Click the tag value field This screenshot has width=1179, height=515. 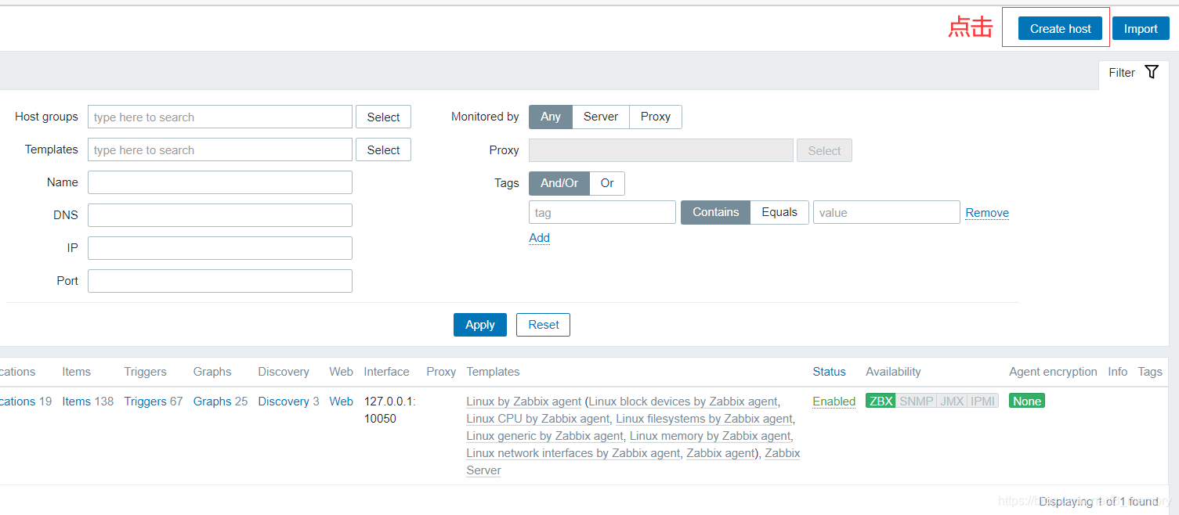coord(887,212)
